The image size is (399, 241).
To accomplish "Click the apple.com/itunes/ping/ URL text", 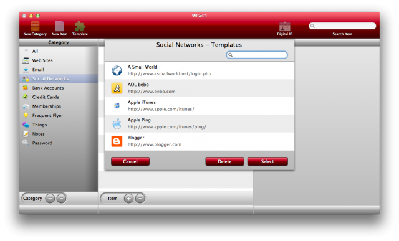I will tap(167, 126).
